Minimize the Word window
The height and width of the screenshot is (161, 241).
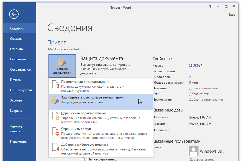point(218,6)
